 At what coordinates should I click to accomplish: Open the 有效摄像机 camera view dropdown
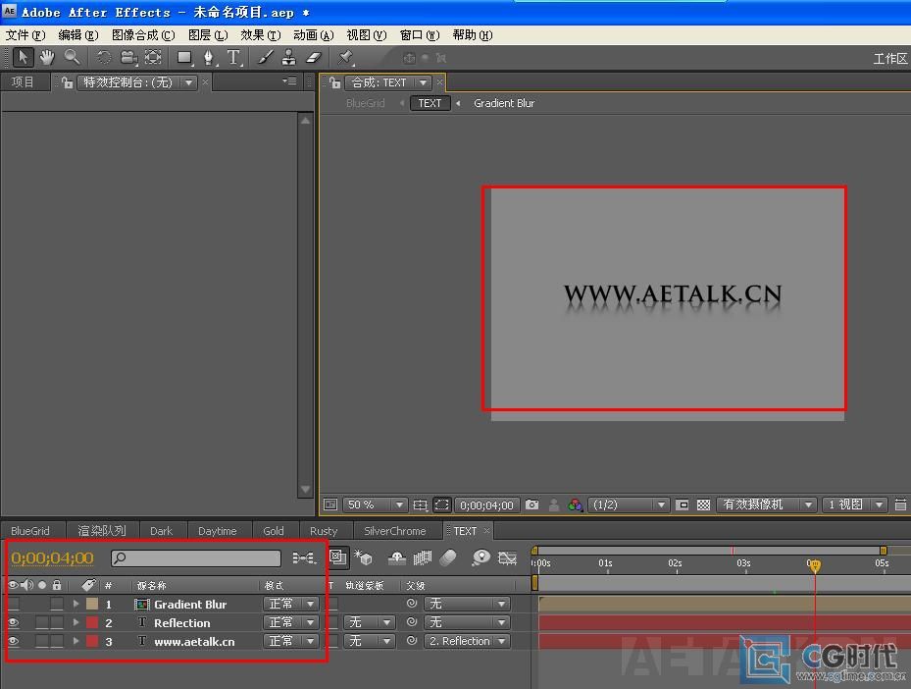(766, 504)
